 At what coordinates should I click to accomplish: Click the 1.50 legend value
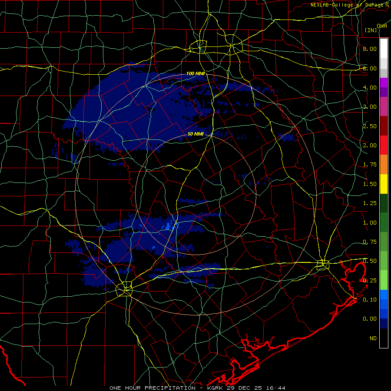[x=370, y=184]
